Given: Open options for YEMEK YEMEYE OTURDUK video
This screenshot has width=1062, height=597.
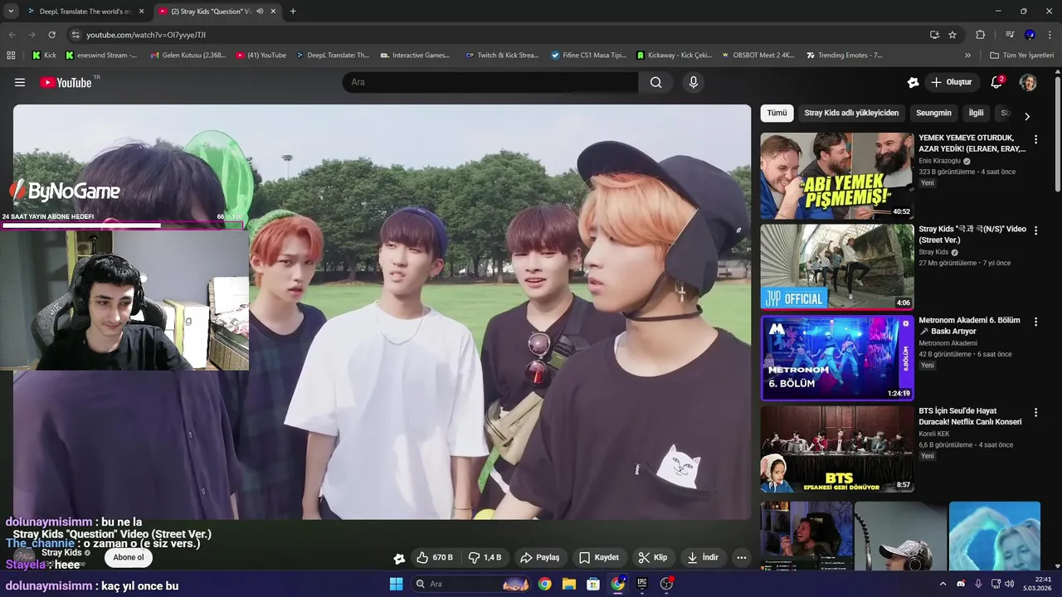Looking at the screenshot, I should coord(1035,139).
